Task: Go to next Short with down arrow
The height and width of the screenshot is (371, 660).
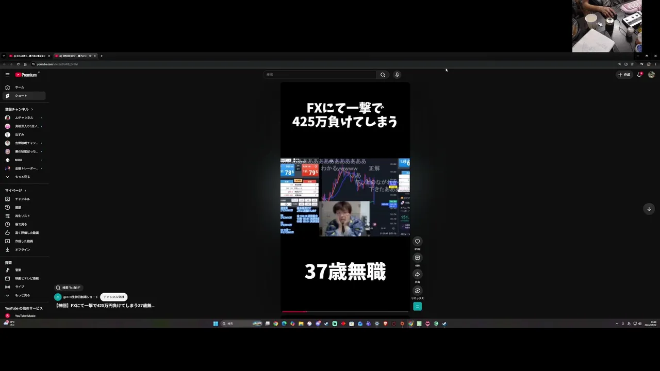Action: 649,209
